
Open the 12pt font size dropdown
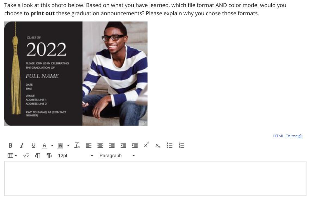pyautogui.click(x=75, y=156)
